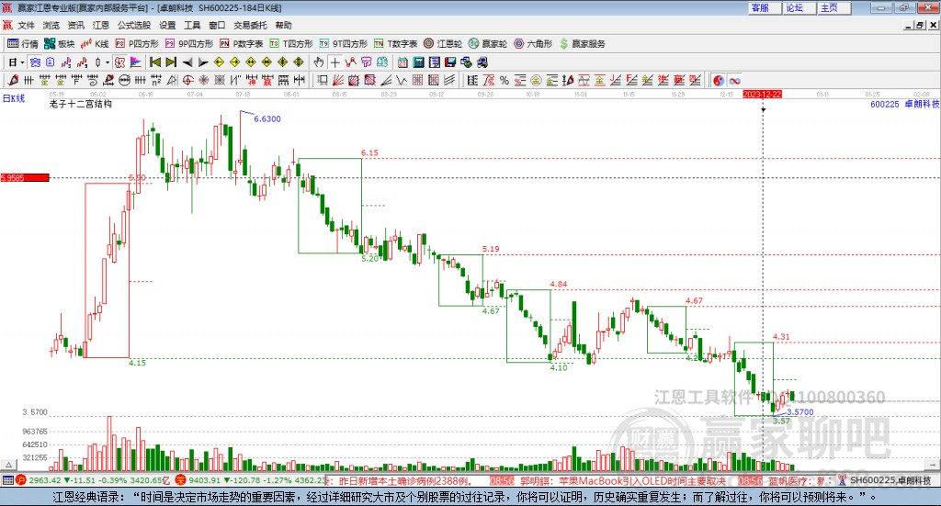
Task: Click the 客服 customer service button
Action: 764,7
